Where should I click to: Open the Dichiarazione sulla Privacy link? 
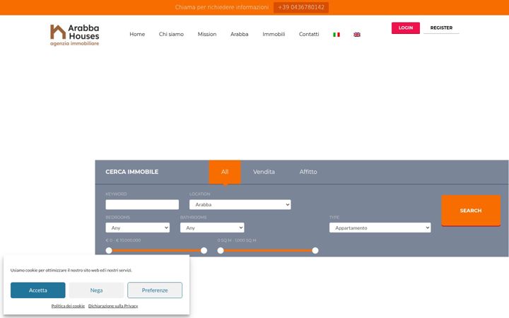pyautogui.click(x=113, y=306)
